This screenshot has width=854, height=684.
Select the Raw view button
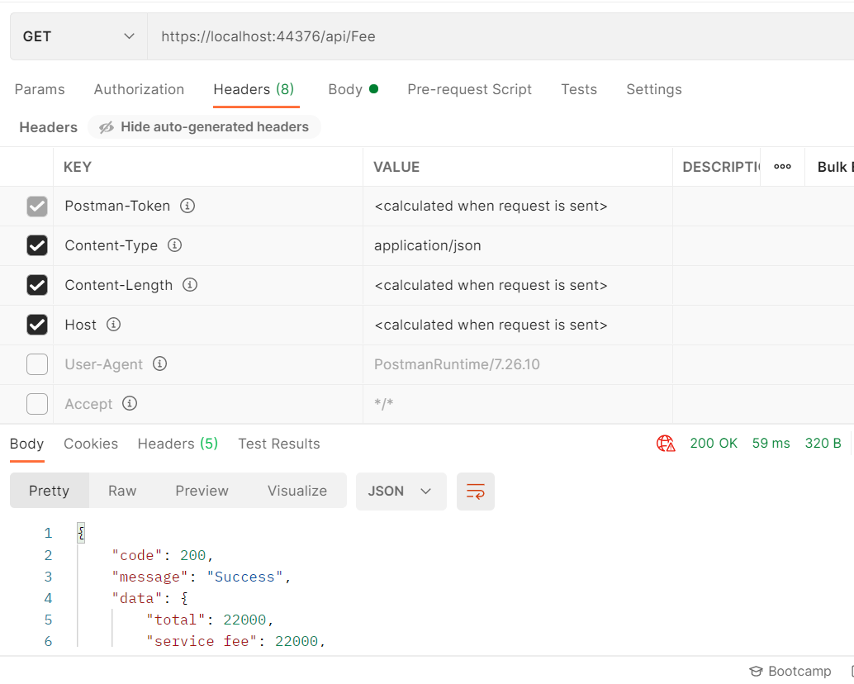pyautogui.click(x=122, y=491)
